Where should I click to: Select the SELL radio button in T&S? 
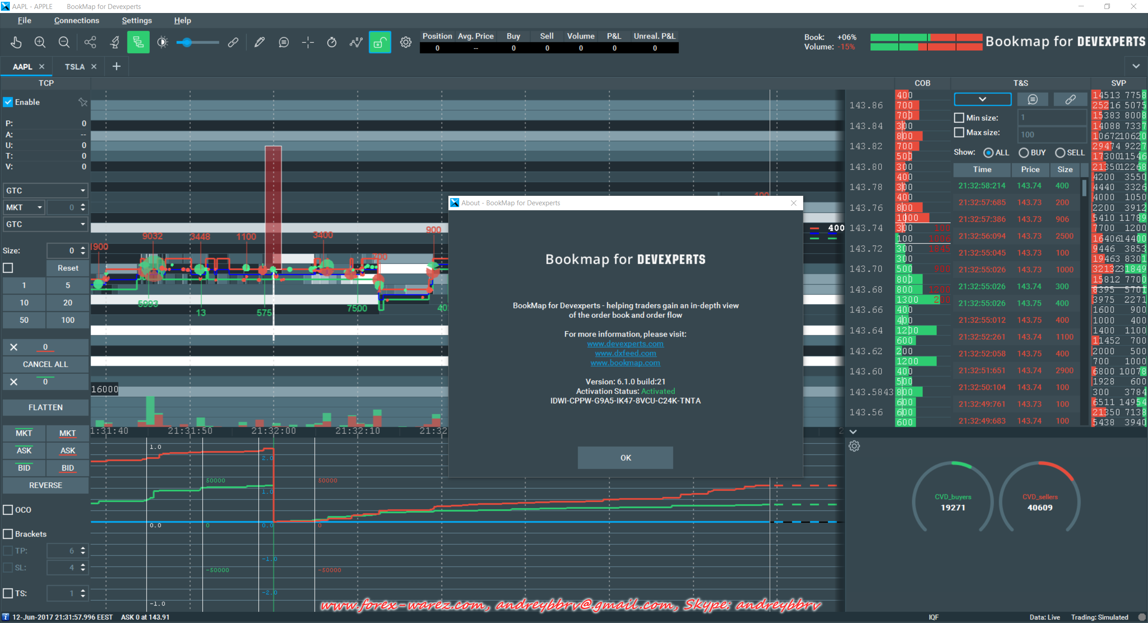pyautogui.click(x=1060, y=153)
